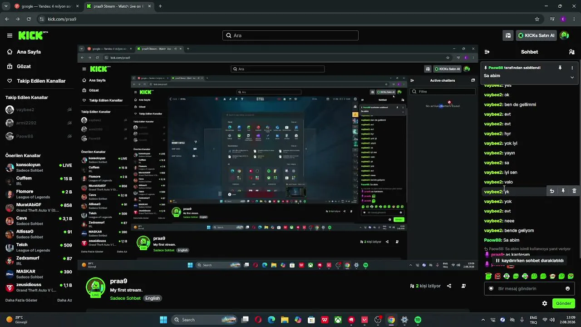Open Flomore recommended channel

(x=39, y=194)
